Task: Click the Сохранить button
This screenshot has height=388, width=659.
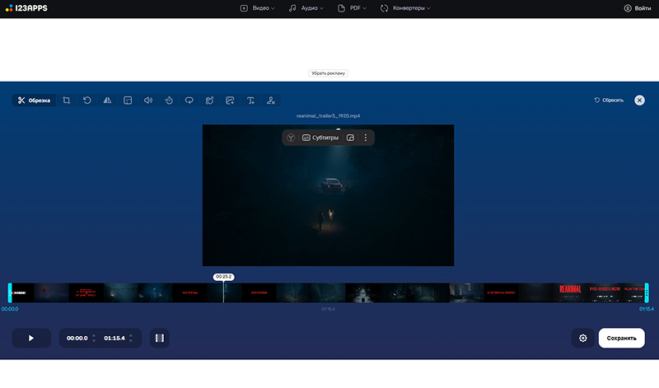Action: tap(621, 338)
